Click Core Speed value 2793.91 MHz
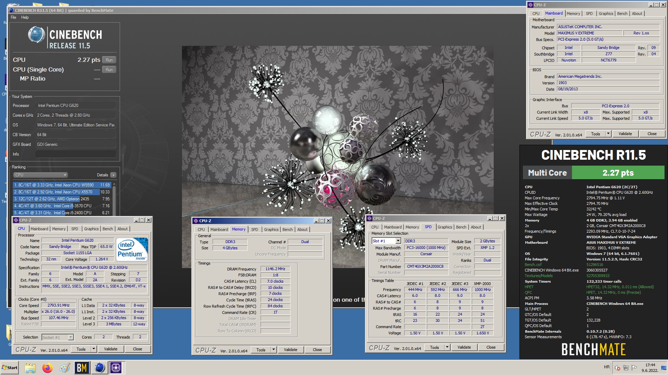This screenshot has width=668, height=375. coord(58,305)
